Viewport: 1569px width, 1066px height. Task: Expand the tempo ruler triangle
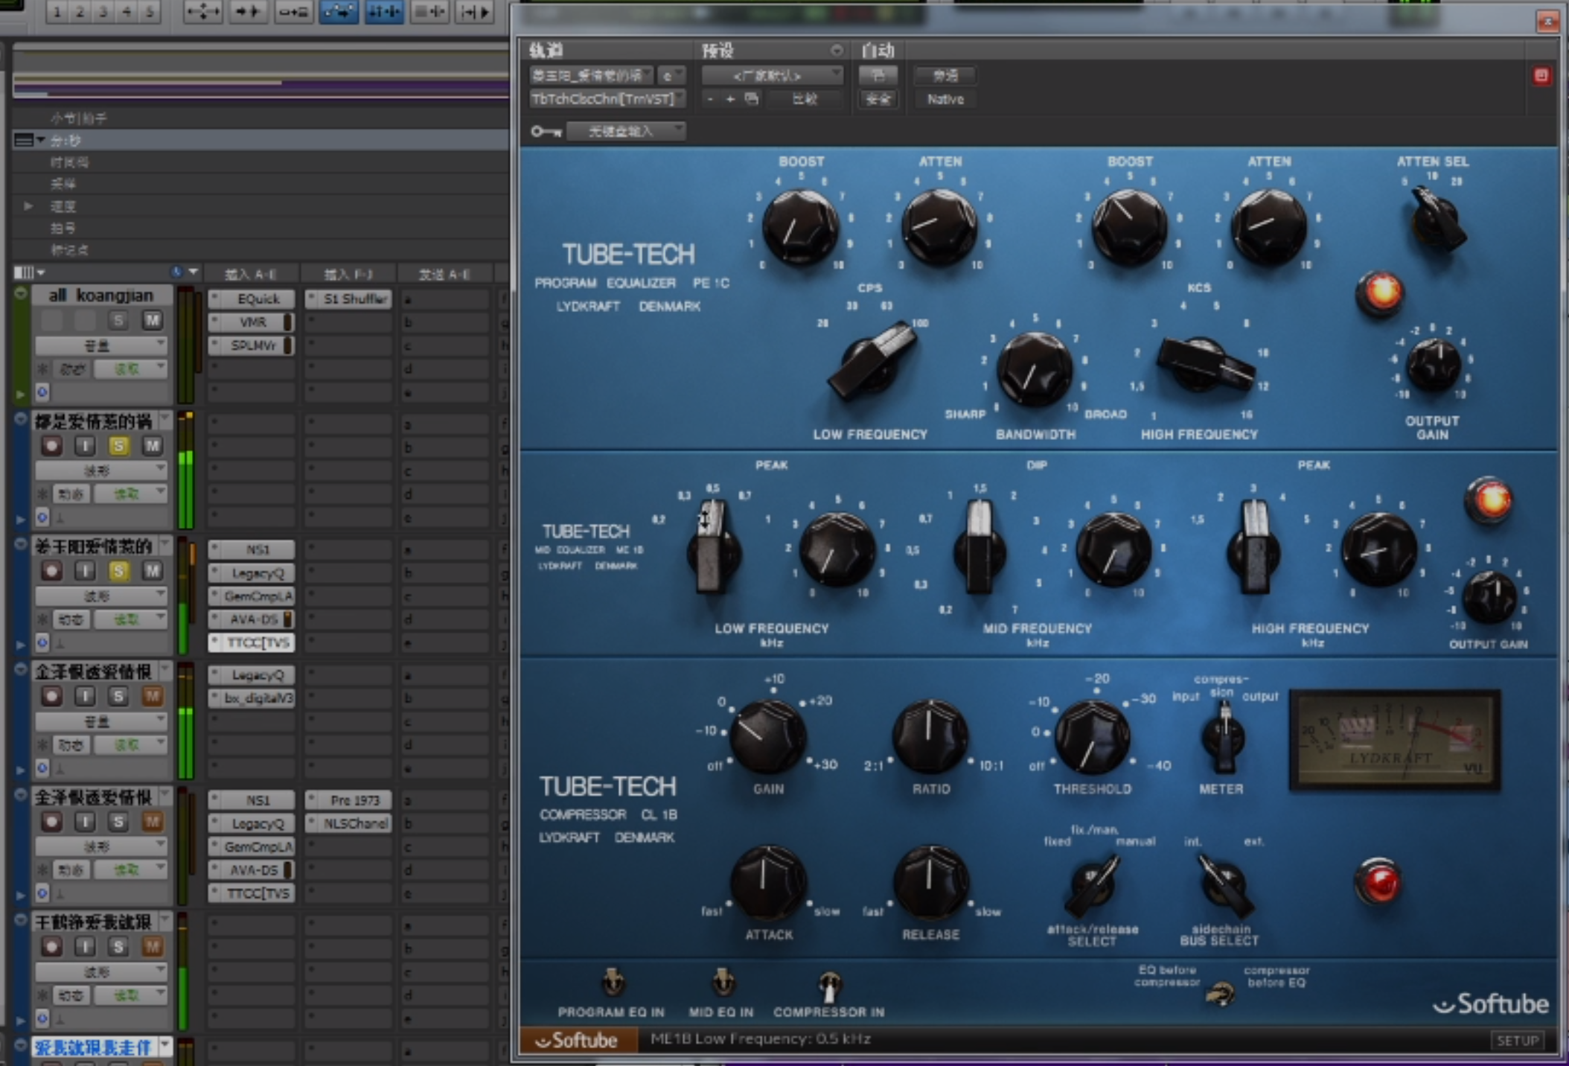click(x=28, y=206)
